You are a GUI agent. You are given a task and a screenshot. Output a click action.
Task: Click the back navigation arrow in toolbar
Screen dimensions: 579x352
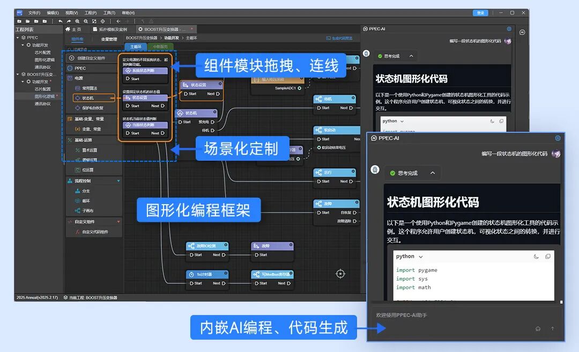point(118,21)
